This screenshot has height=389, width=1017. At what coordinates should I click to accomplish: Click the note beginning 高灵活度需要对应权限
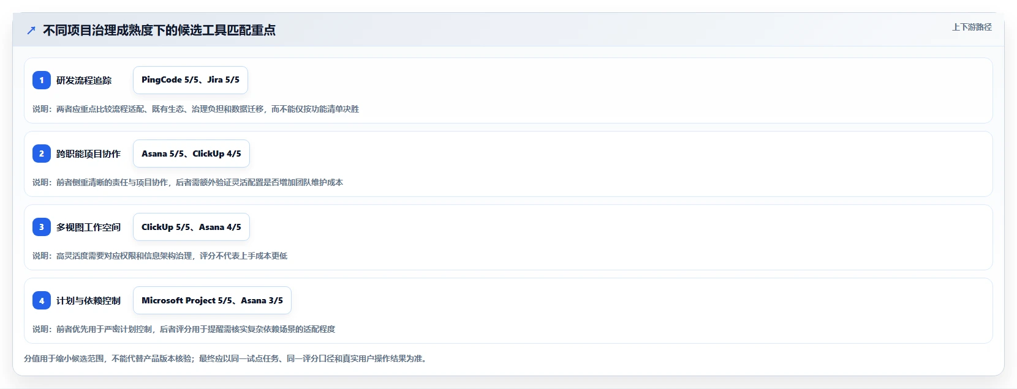(160, 256)
